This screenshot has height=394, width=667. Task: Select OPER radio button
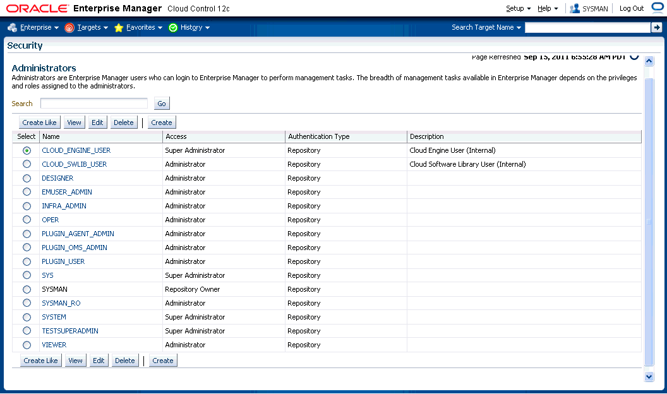27,220
